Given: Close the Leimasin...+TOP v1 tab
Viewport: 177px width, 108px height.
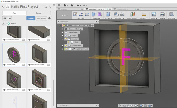Looking at the screenshot, I should pyautogui.click(x=110, y=9).
